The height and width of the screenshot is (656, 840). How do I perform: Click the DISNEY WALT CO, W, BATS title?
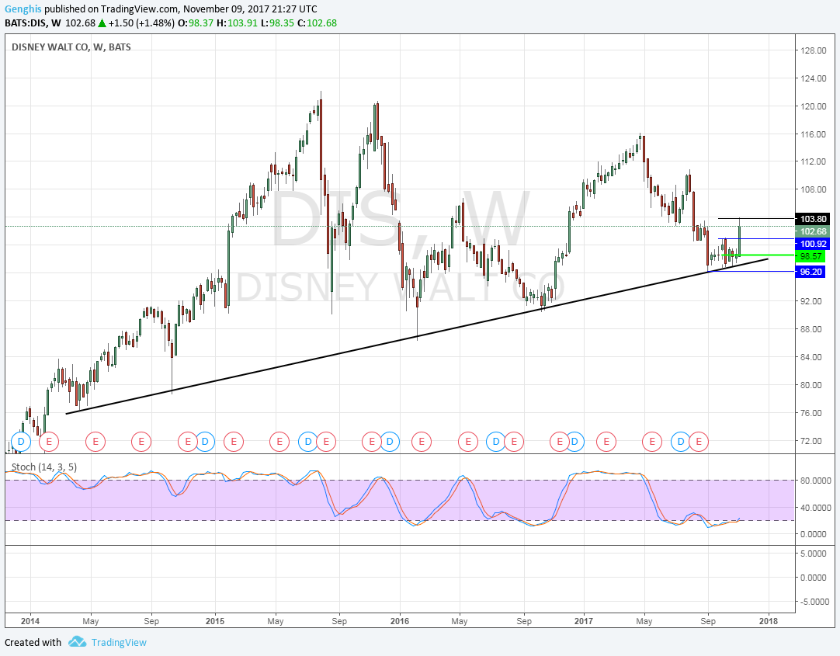click(x=71, y=47)
